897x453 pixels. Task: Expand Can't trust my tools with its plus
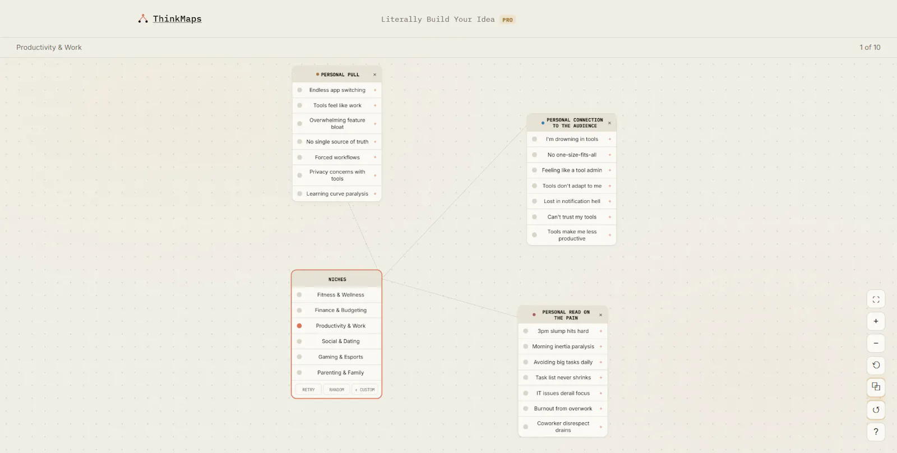pos(609,217)
